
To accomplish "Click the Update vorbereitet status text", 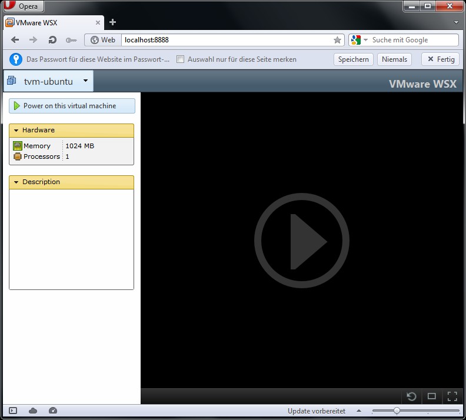I will (x=316, y=411).
